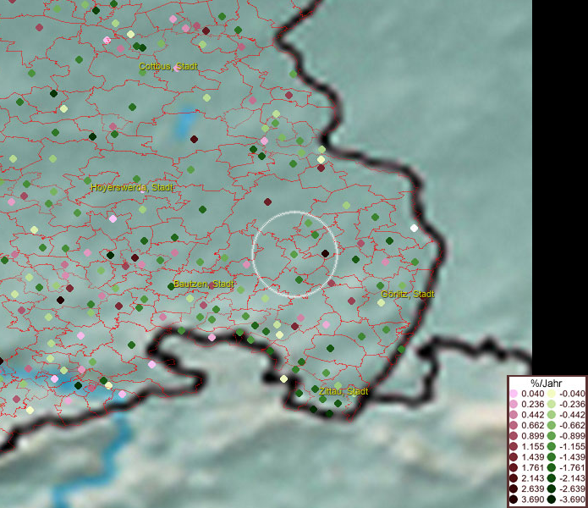Click the "%/Jahr" legend title
The width and height of the screenshot is (588, 508).
[547, 383]
